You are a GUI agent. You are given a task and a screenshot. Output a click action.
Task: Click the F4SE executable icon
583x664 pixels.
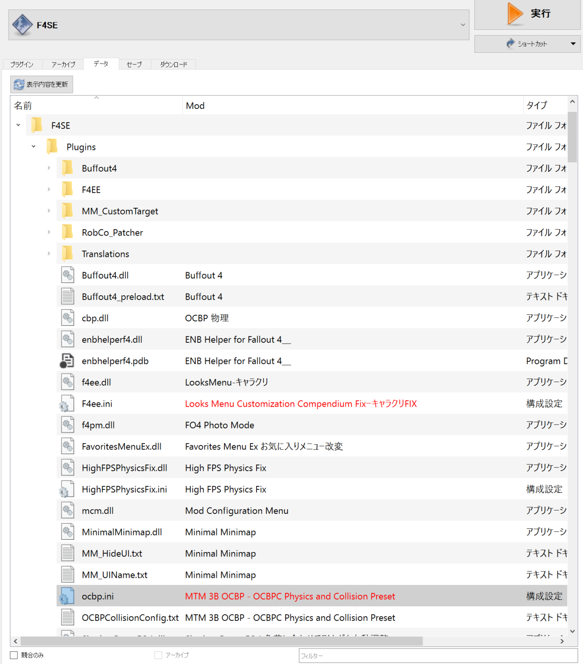pos(22,25)
